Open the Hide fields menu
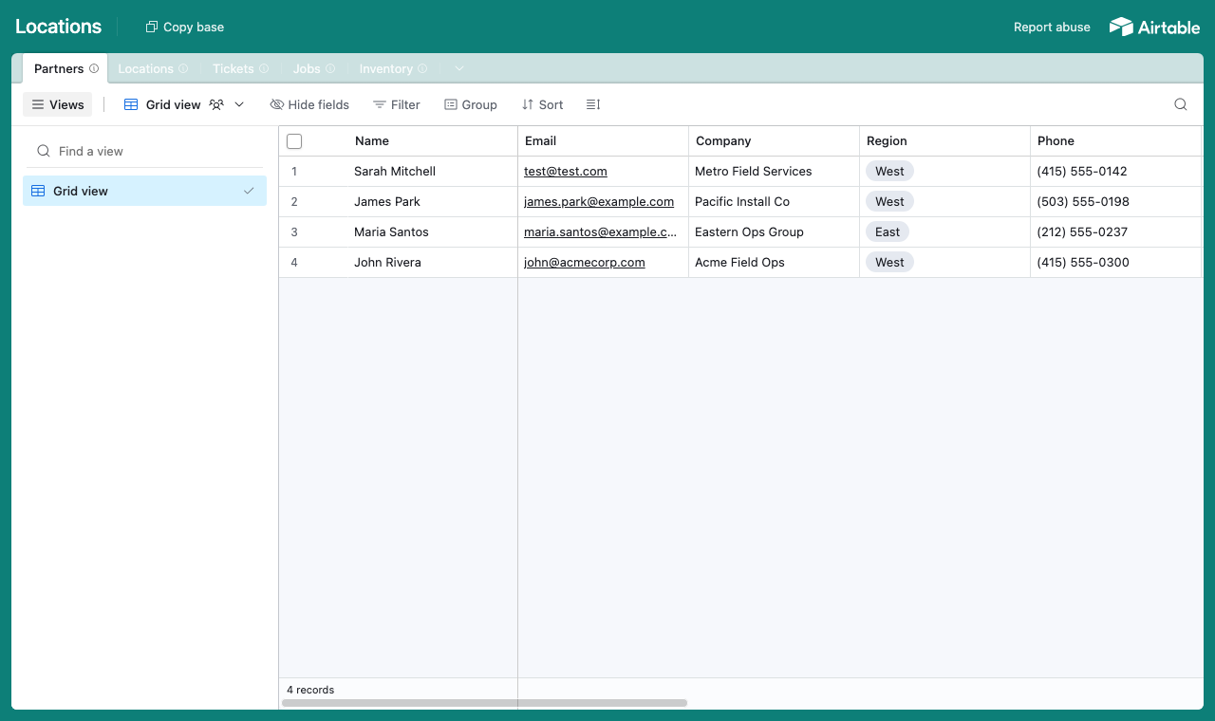 point(309,104)
